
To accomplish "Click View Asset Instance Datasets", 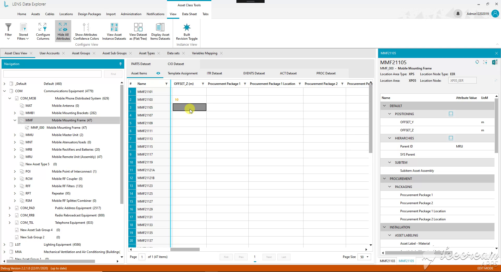I will 114,31.
